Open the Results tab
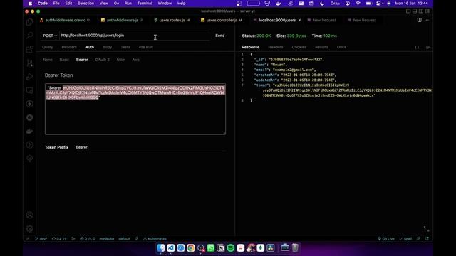The image size is (456, 256). [x=321, y=47]
